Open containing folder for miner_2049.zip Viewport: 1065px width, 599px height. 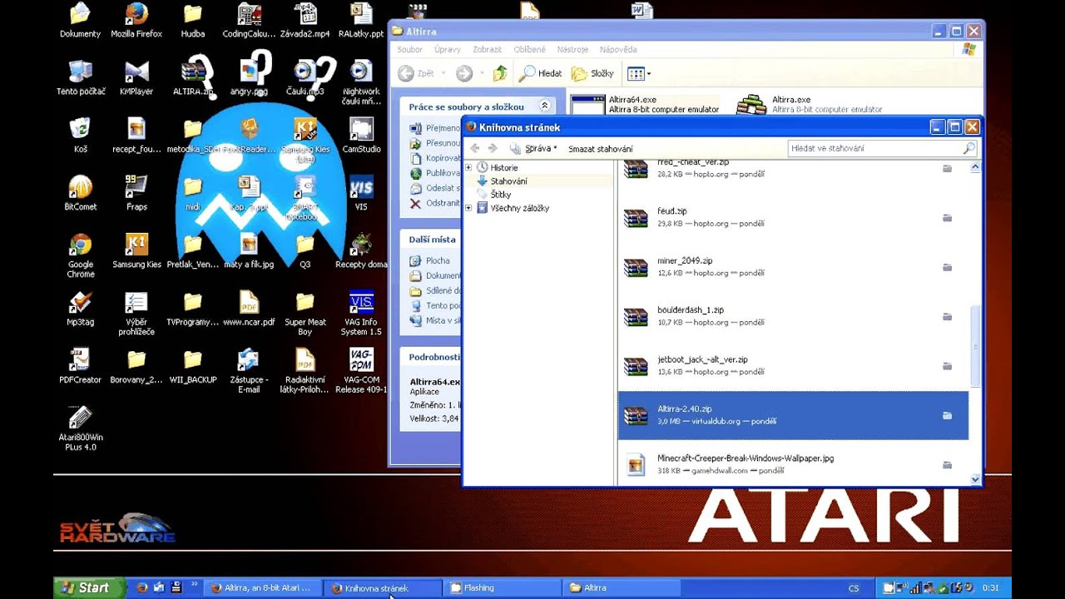click(947, 267)
